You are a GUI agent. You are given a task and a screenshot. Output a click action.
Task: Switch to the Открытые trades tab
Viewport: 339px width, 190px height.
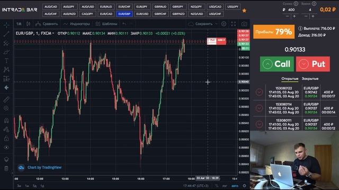[x=290, y=79]
